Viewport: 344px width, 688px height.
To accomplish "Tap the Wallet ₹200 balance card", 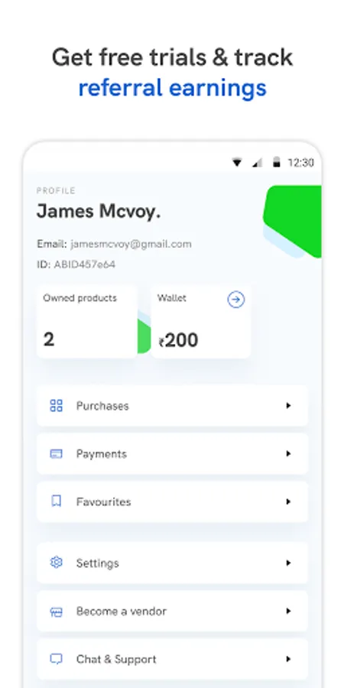I will 201,321.
